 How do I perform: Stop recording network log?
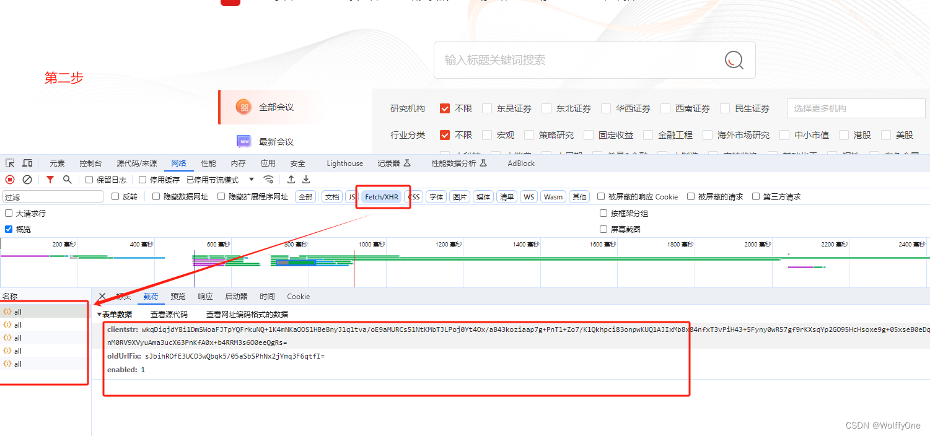click(x=10, y=180)
